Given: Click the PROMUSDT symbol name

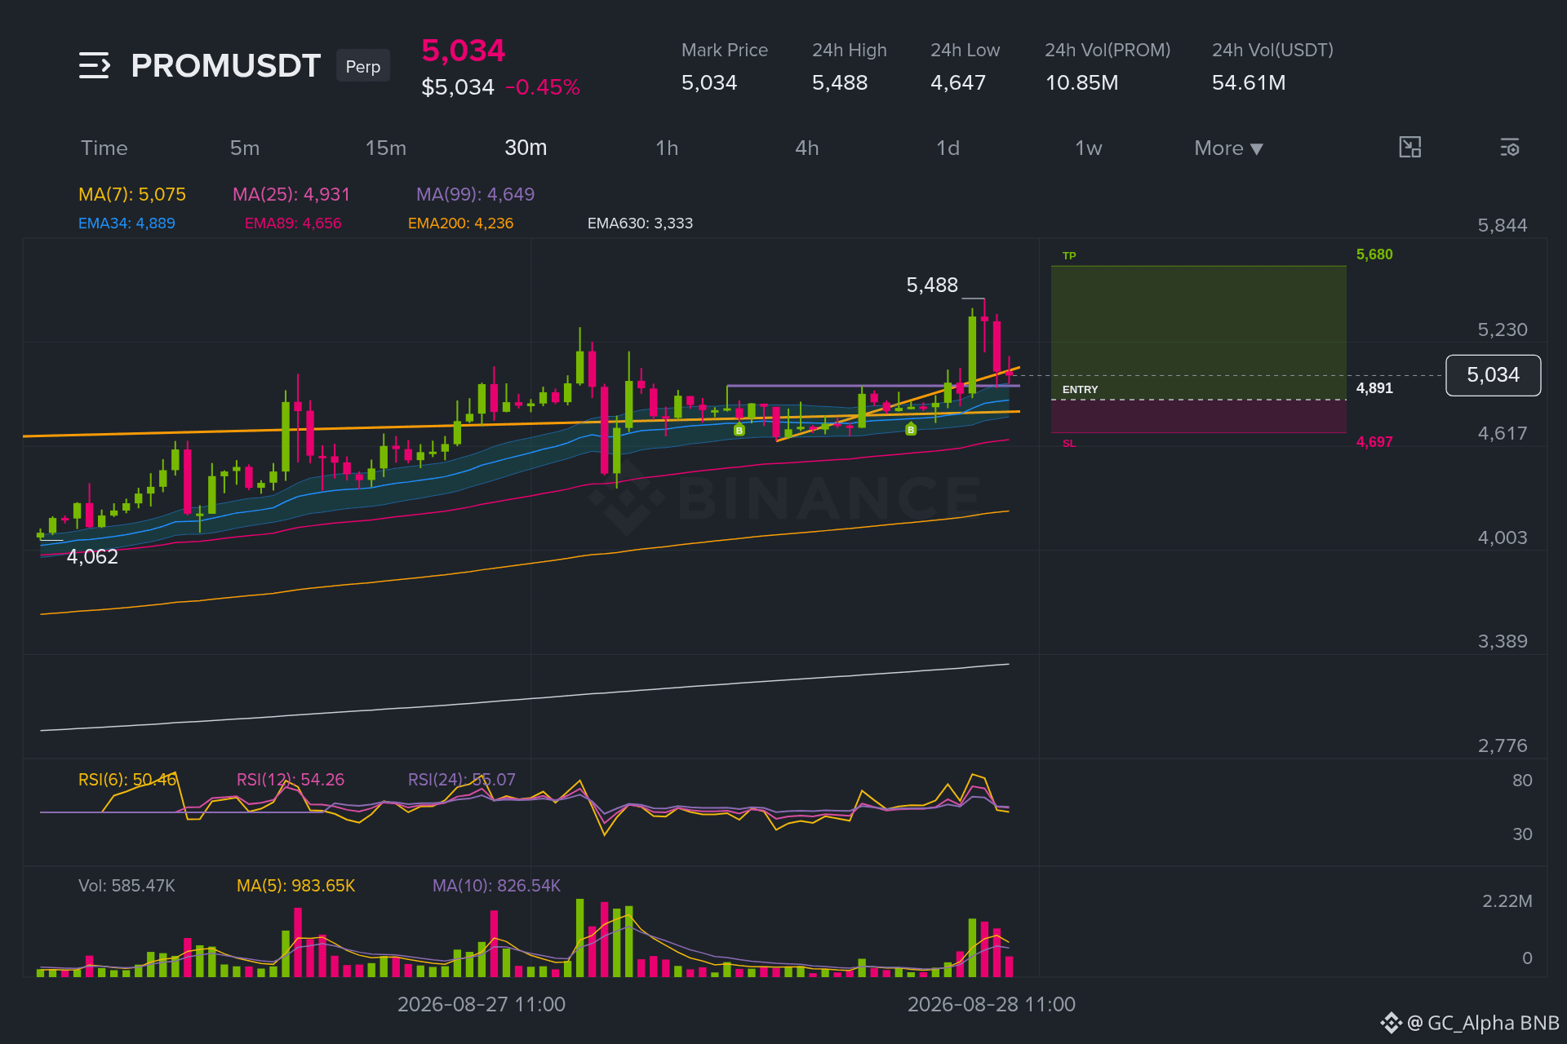Looking at the screenshot, I should (x=226, y=65).
